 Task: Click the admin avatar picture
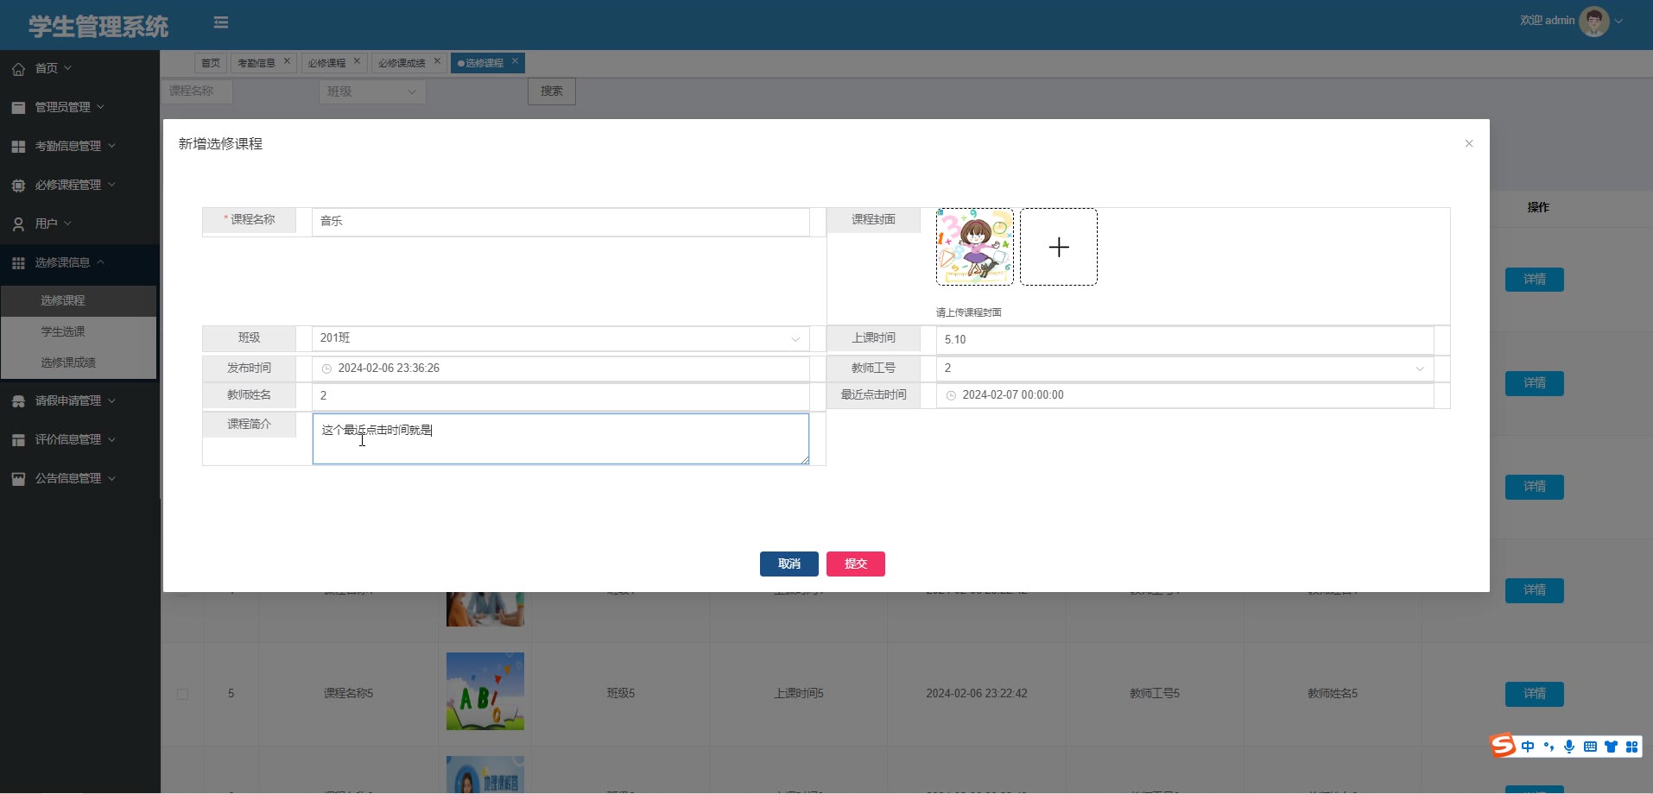(1593, 22)
